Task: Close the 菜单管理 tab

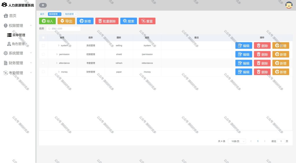Action: click(60, 14)
